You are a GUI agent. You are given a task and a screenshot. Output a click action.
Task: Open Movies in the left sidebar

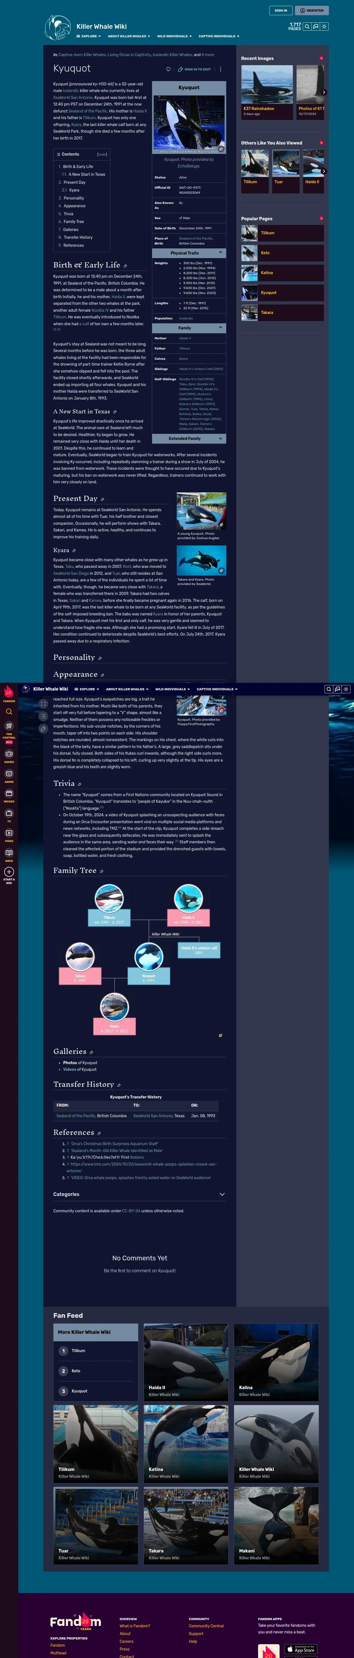click(9, 795)
